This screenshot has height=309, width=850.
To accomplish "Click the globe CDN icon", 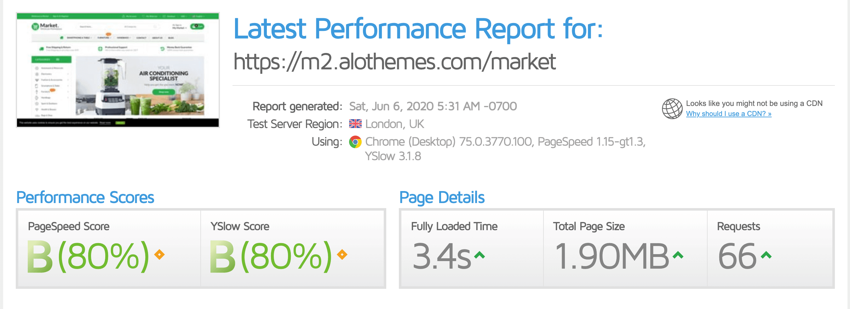I will [672, 108].
